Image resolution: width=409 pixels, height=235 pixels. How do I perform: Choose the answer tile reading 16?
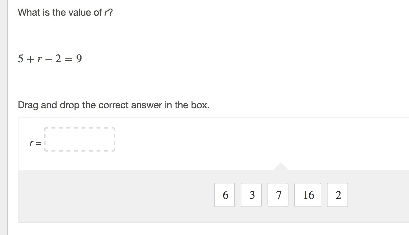[308, 195]
